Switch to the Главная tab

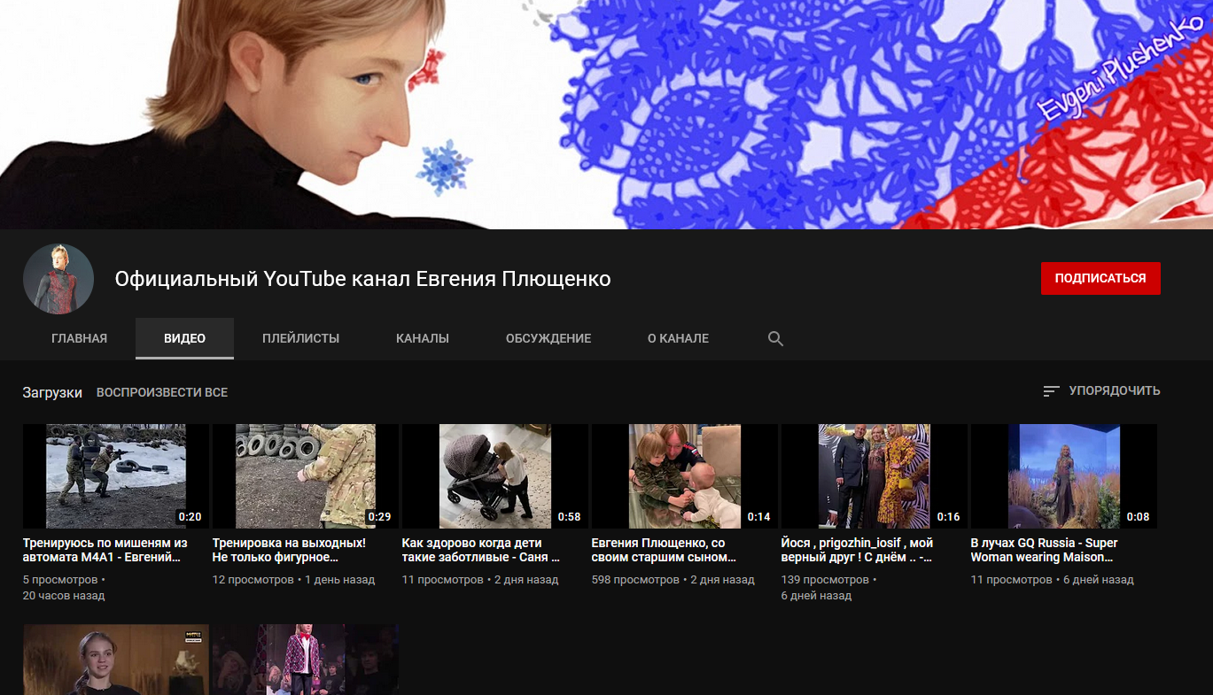click(79, 338)
